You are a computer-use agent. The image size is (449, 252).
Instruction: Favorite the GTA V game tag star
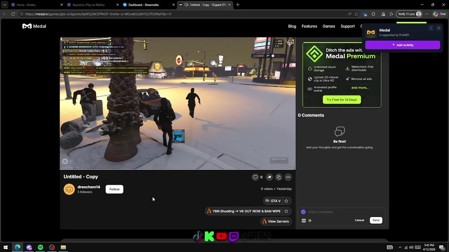coord(286,201)
